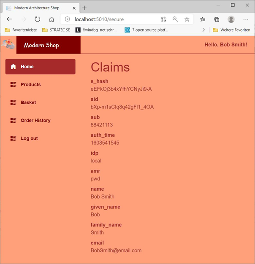Click the s_hash value eEFkOj3b4xYfhYCNyJi9-A
The image size is (255, 264).
(x=121, y=89)
